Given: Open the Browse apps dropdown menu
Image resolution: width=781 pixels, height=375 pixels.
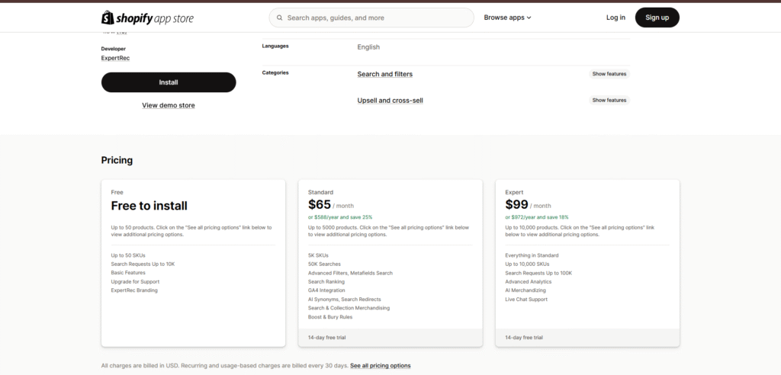Looking at the screenshot, I should (x=507, y=18).
